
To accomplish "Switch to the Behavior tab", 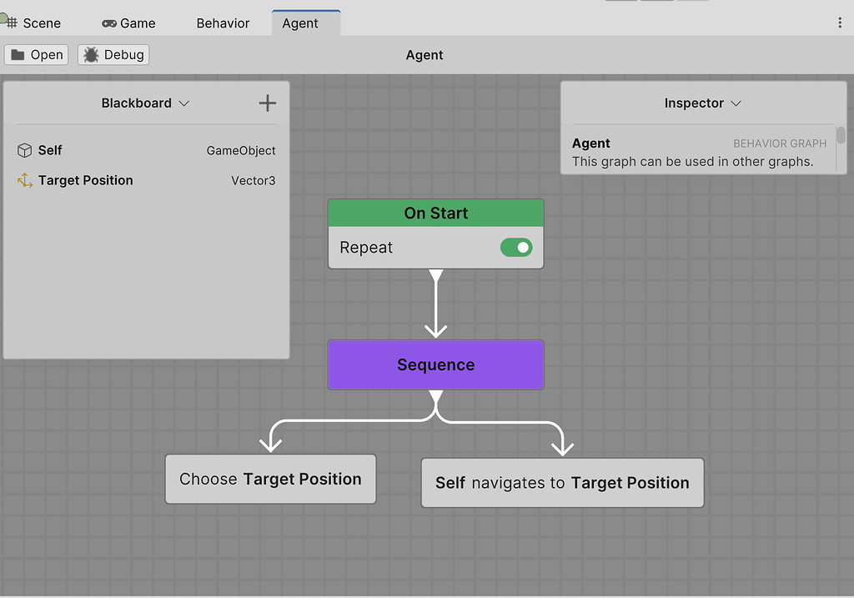I will (222, 23).
